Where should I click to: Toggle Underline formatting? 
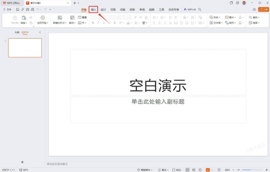pos(103,23)
